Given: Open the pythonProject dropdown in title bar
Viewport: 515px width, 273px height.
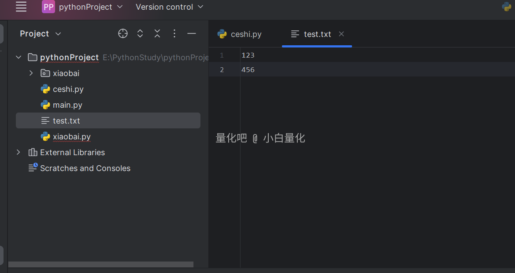Looking at the screenshot, I should click(x=91, y=7).
